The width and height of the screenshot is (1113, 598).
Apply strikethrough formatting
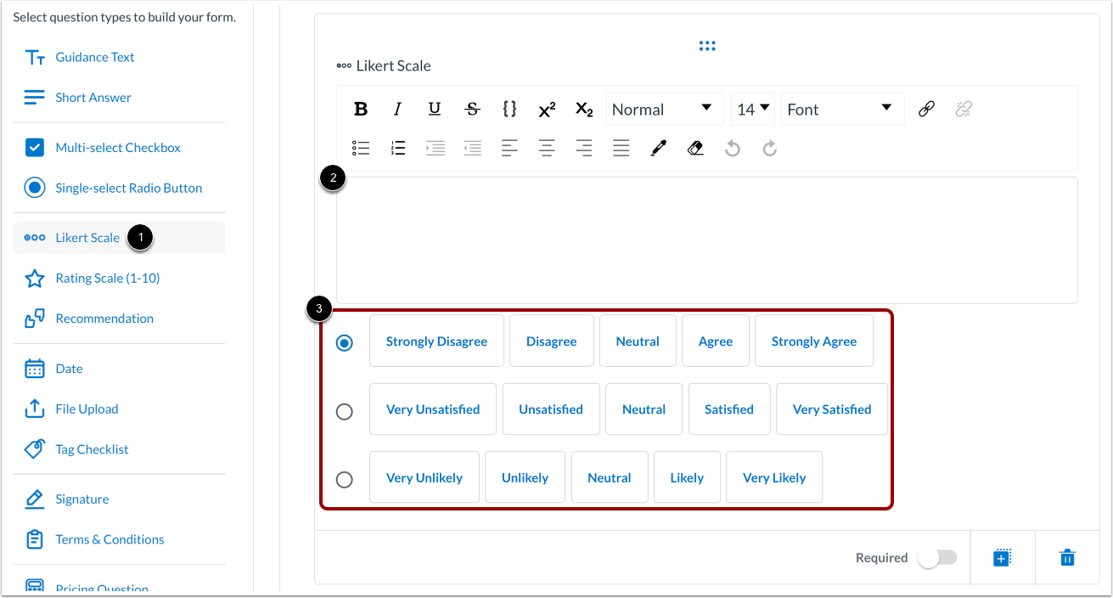click(x=471, y=109)
